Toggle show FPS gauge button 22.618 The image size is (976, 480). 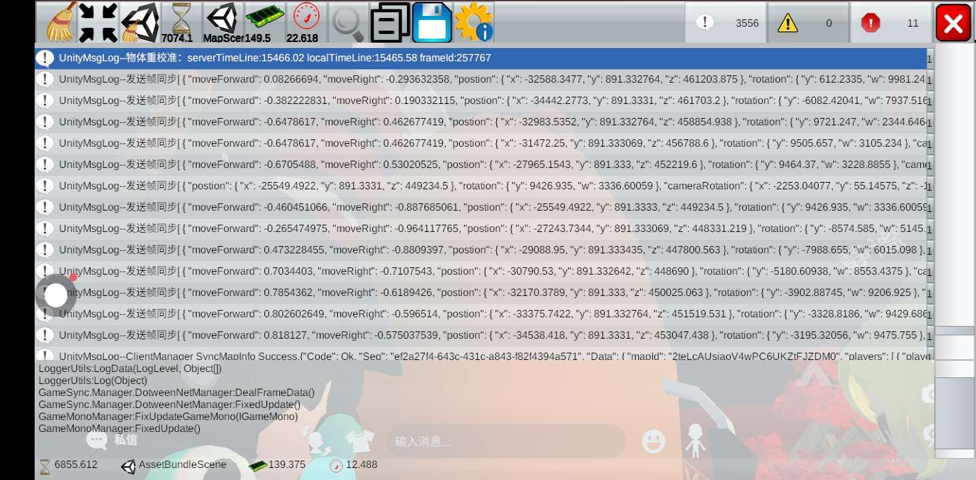306,23
